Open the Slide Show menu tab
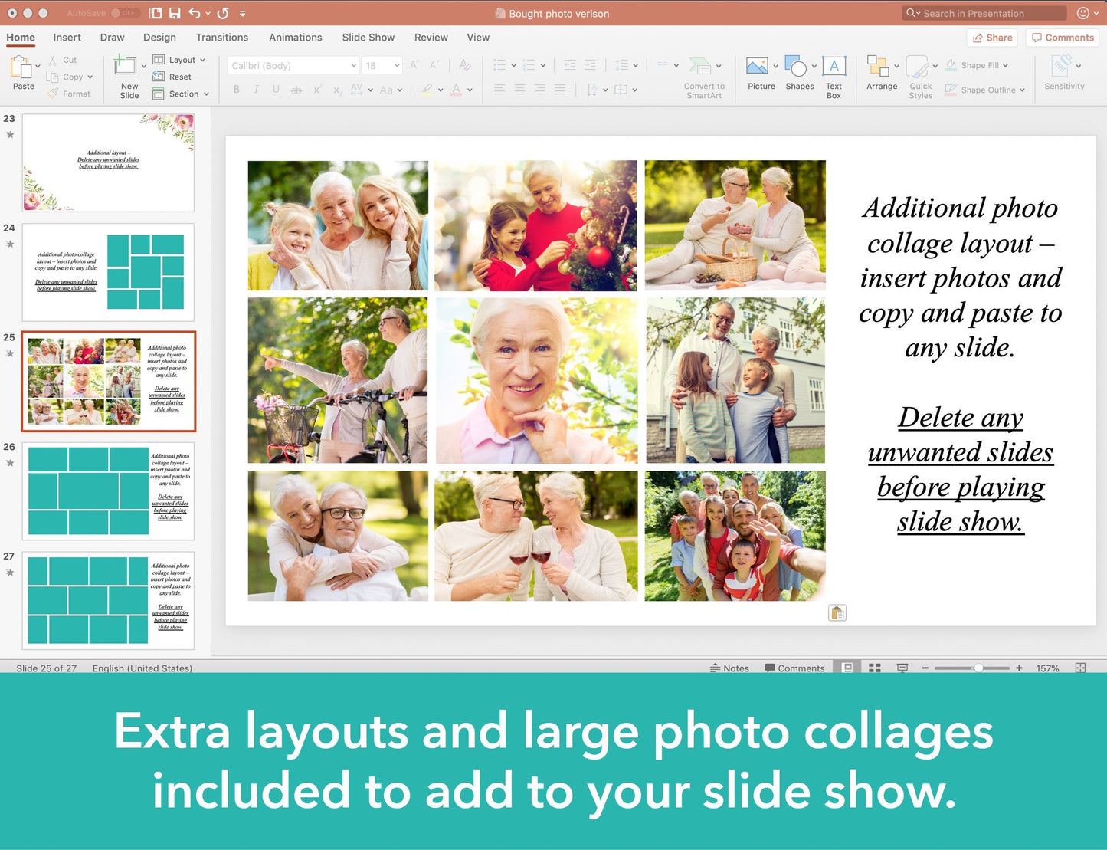Image resolution: width=1107 pixels, height=850 pixels. (368, 37)
